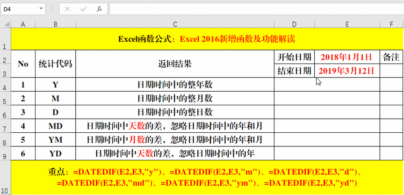Click the title cell "Excel函数公式"
404x195 pixels.
[x=207, y=39]
